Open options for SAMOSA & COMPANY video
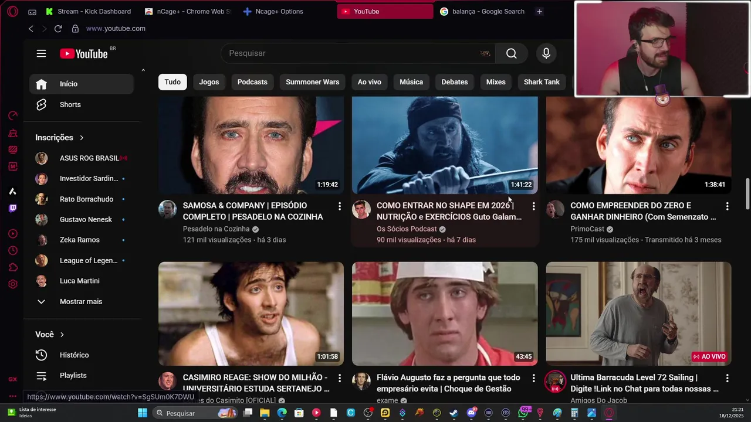Viewport: 751px width, 422px height. click(x=340, y=206)
